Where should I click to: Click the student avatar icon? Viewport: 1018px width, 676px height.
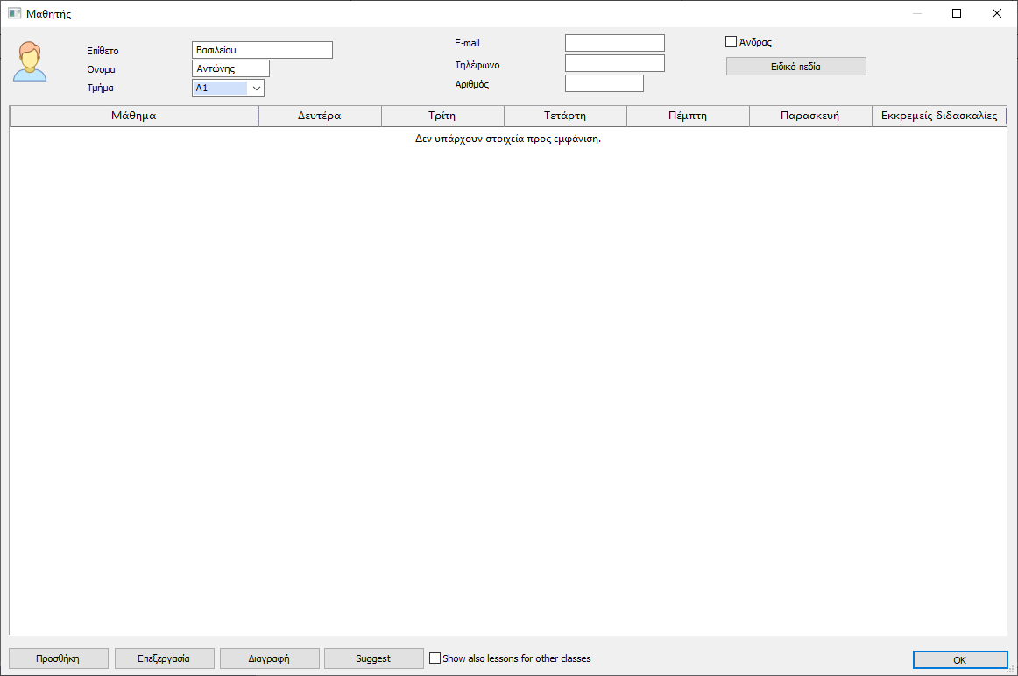30,61
